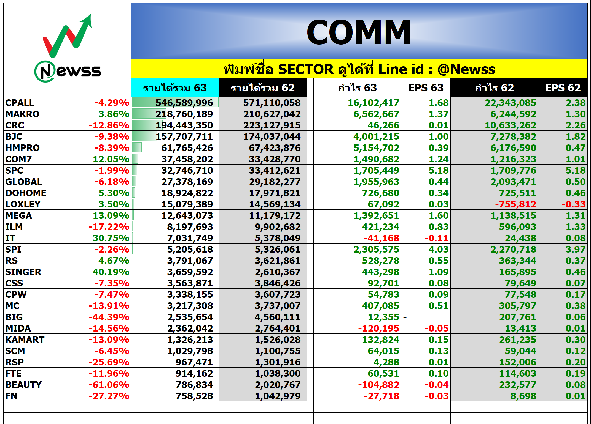Click the 223,127,915 revenue 62 cell

coord(263,125)
